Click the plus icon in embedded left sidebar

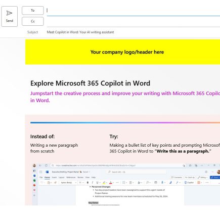pyautogui.click(x=34, y=195)
